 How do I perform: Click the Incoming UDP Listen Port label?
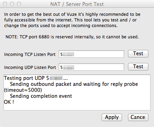click(30, 68)
